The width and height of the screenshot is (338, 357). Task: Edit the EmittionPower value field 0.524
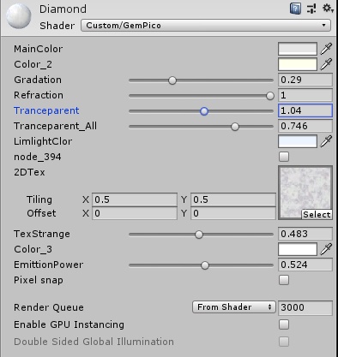305,265
